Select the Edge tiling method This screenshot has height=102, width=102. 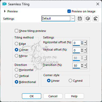pyautogui.click(x=16, y=44)
